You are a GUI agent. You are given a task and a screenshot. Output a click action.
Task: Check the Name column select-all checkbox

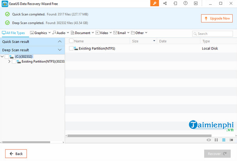[x=71, y=41]
